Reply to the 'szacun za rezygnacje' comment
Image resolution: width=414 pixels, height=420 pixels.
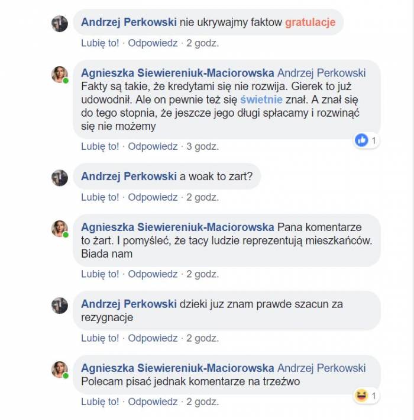[x=153, y=338]
